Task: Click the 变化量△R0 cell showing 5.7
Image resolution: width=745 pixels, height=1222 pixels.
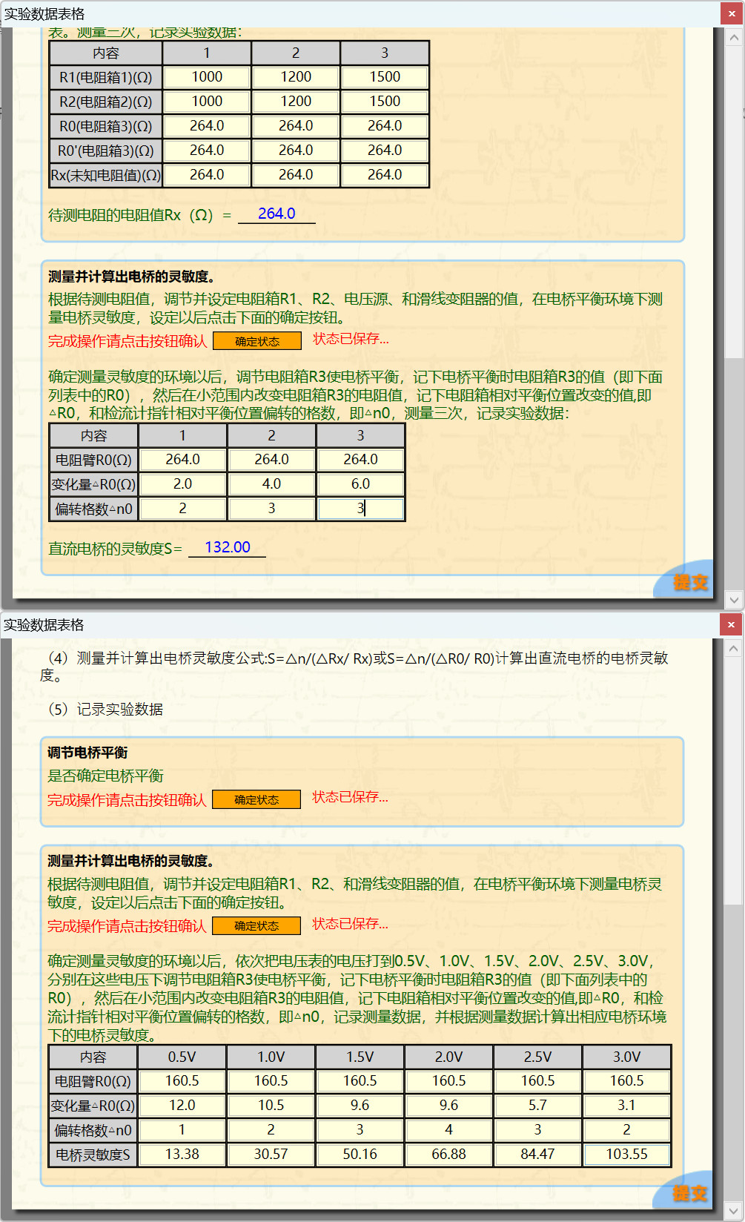Action: coord(537,1106)
